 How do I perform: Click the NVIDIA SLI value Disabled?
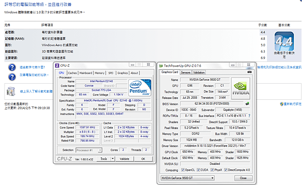coord(215,164)
